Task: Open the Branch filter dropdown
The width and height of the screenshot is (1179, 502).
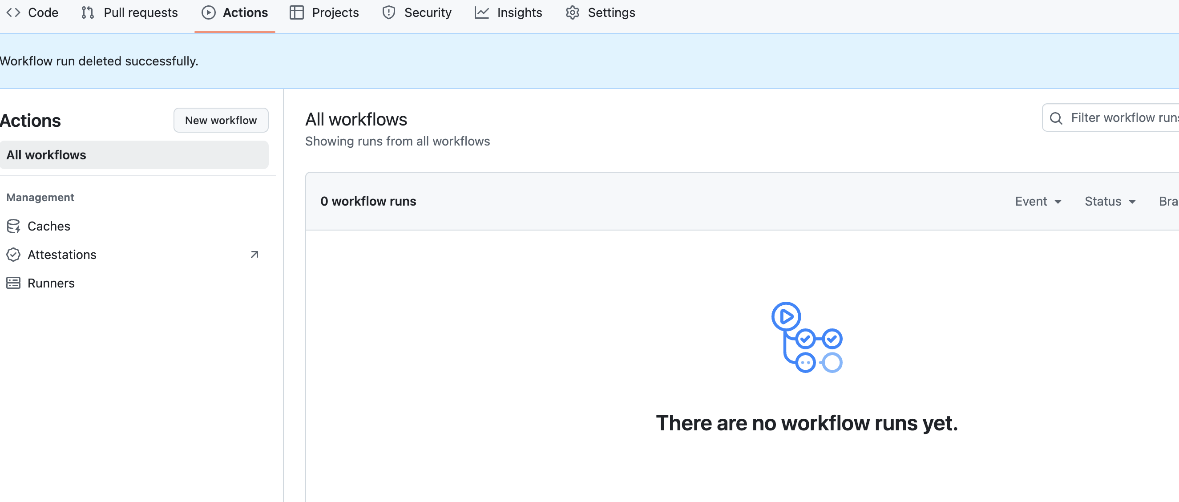Action: 1167,201
